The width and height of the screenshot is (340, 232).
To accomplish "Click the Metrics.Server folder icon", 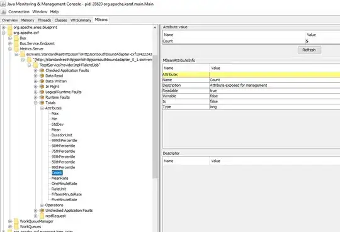I will coord(16,49).
